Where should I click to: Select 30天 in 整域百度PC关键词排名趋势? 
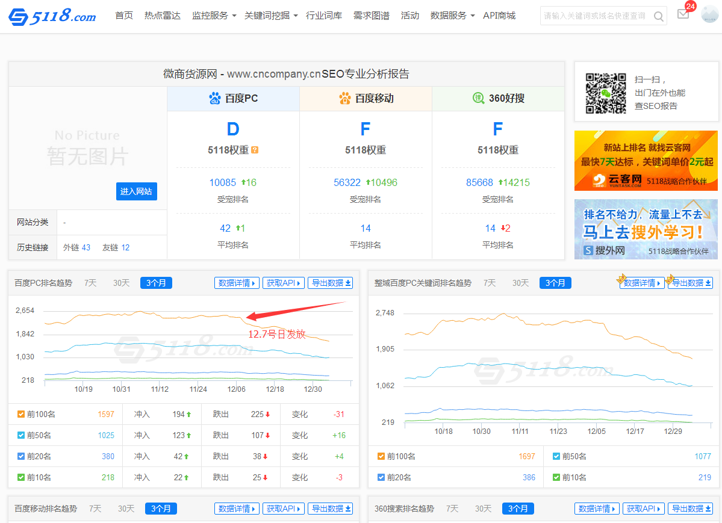click(520, 283)
